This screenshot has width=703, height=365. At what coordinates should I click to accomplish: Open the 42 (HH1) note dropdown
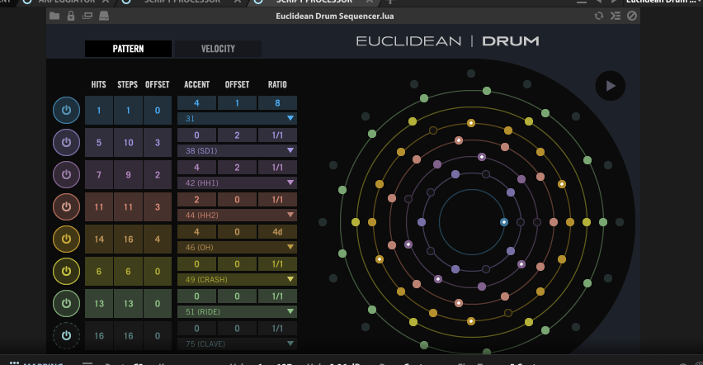(x=237, y=182)
